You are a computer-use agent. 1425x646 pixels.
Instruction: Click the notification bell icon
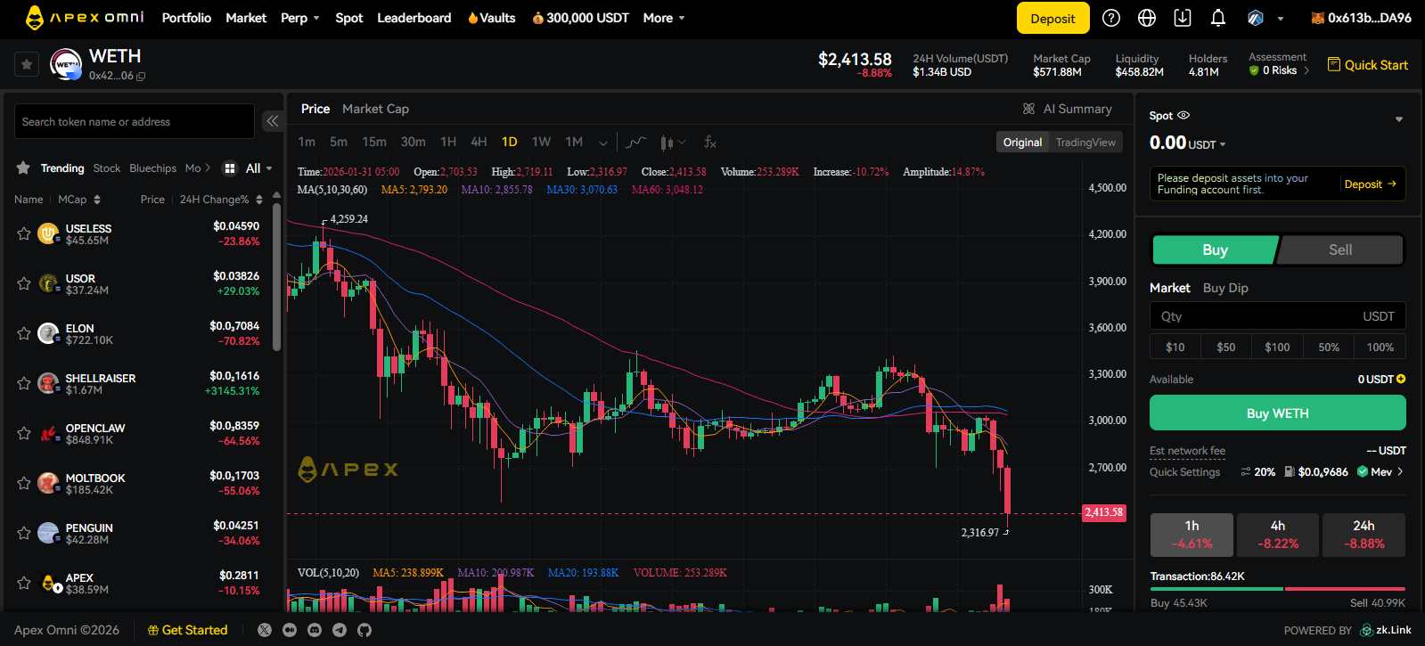1217,18
